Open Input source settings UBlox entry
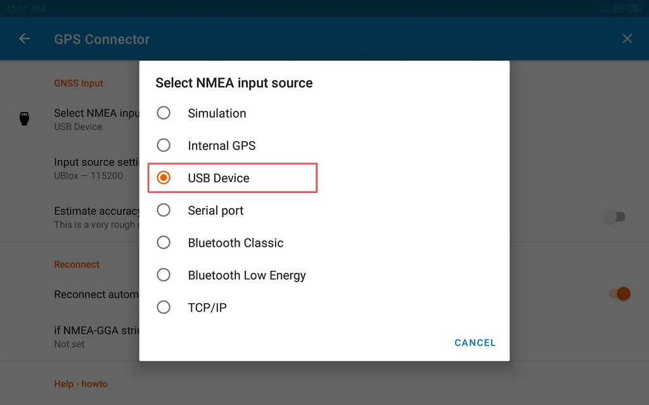The image size is (649, 405). [96, 168]
